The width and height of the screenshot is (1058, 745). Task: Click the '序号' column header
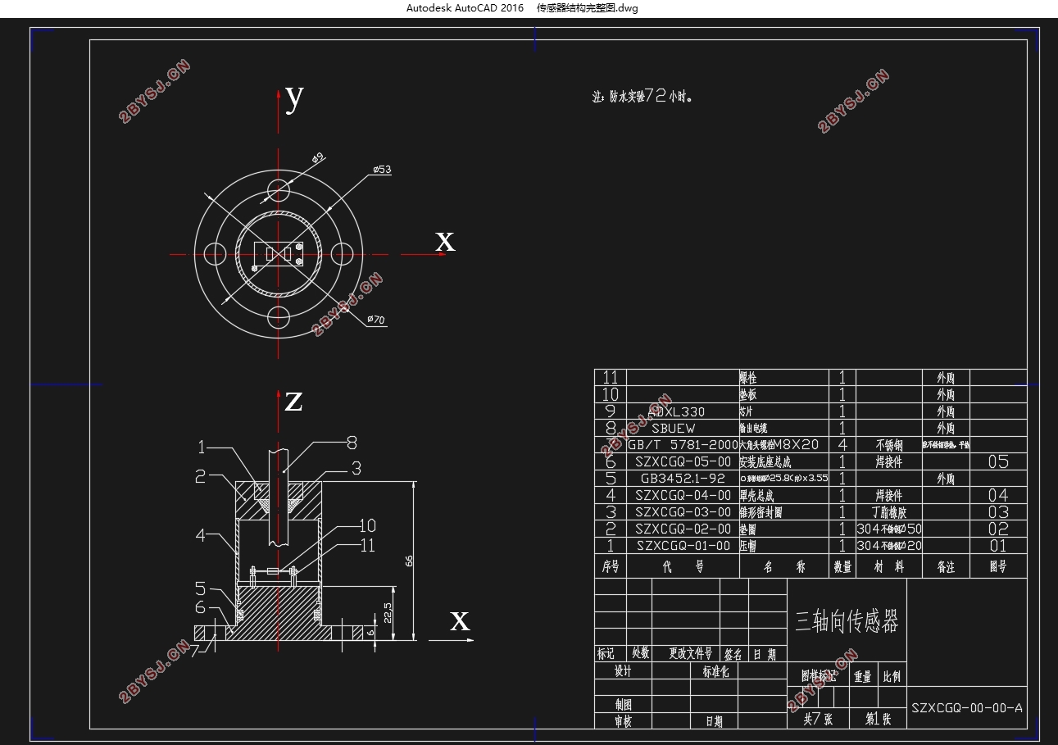tap(611, 566)
